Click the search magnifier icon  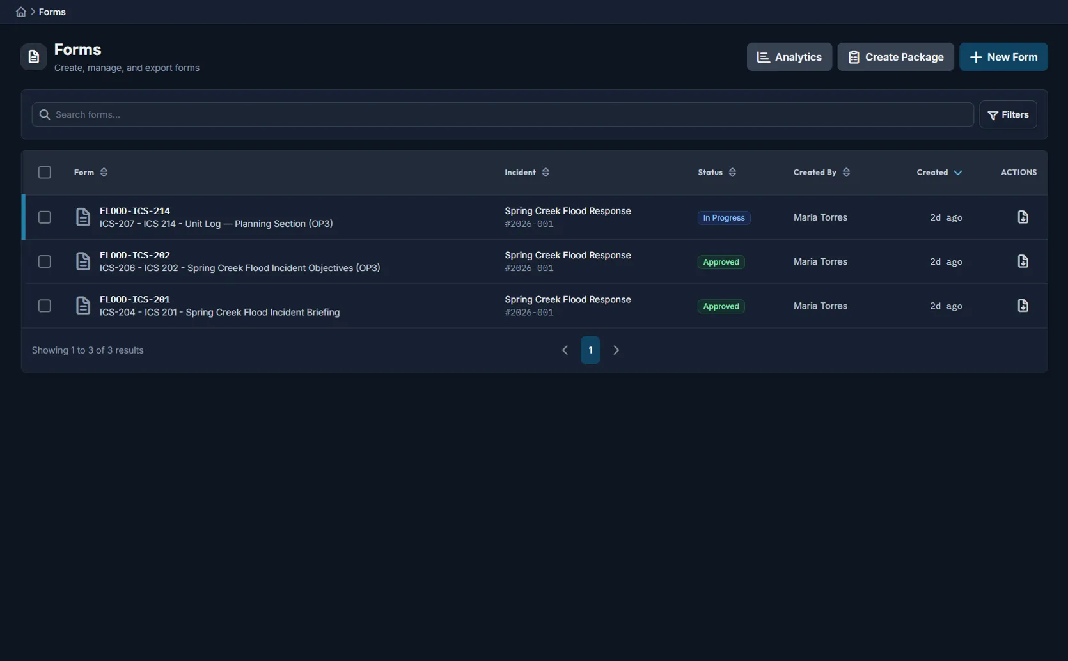click(x=44, y=114)
